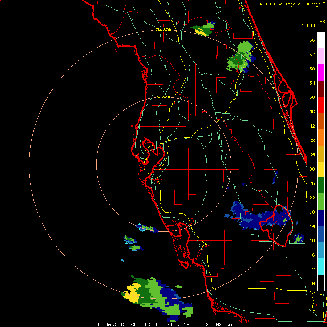
Task: Select the navy blue legend swatch
Action: coord(321,218)
